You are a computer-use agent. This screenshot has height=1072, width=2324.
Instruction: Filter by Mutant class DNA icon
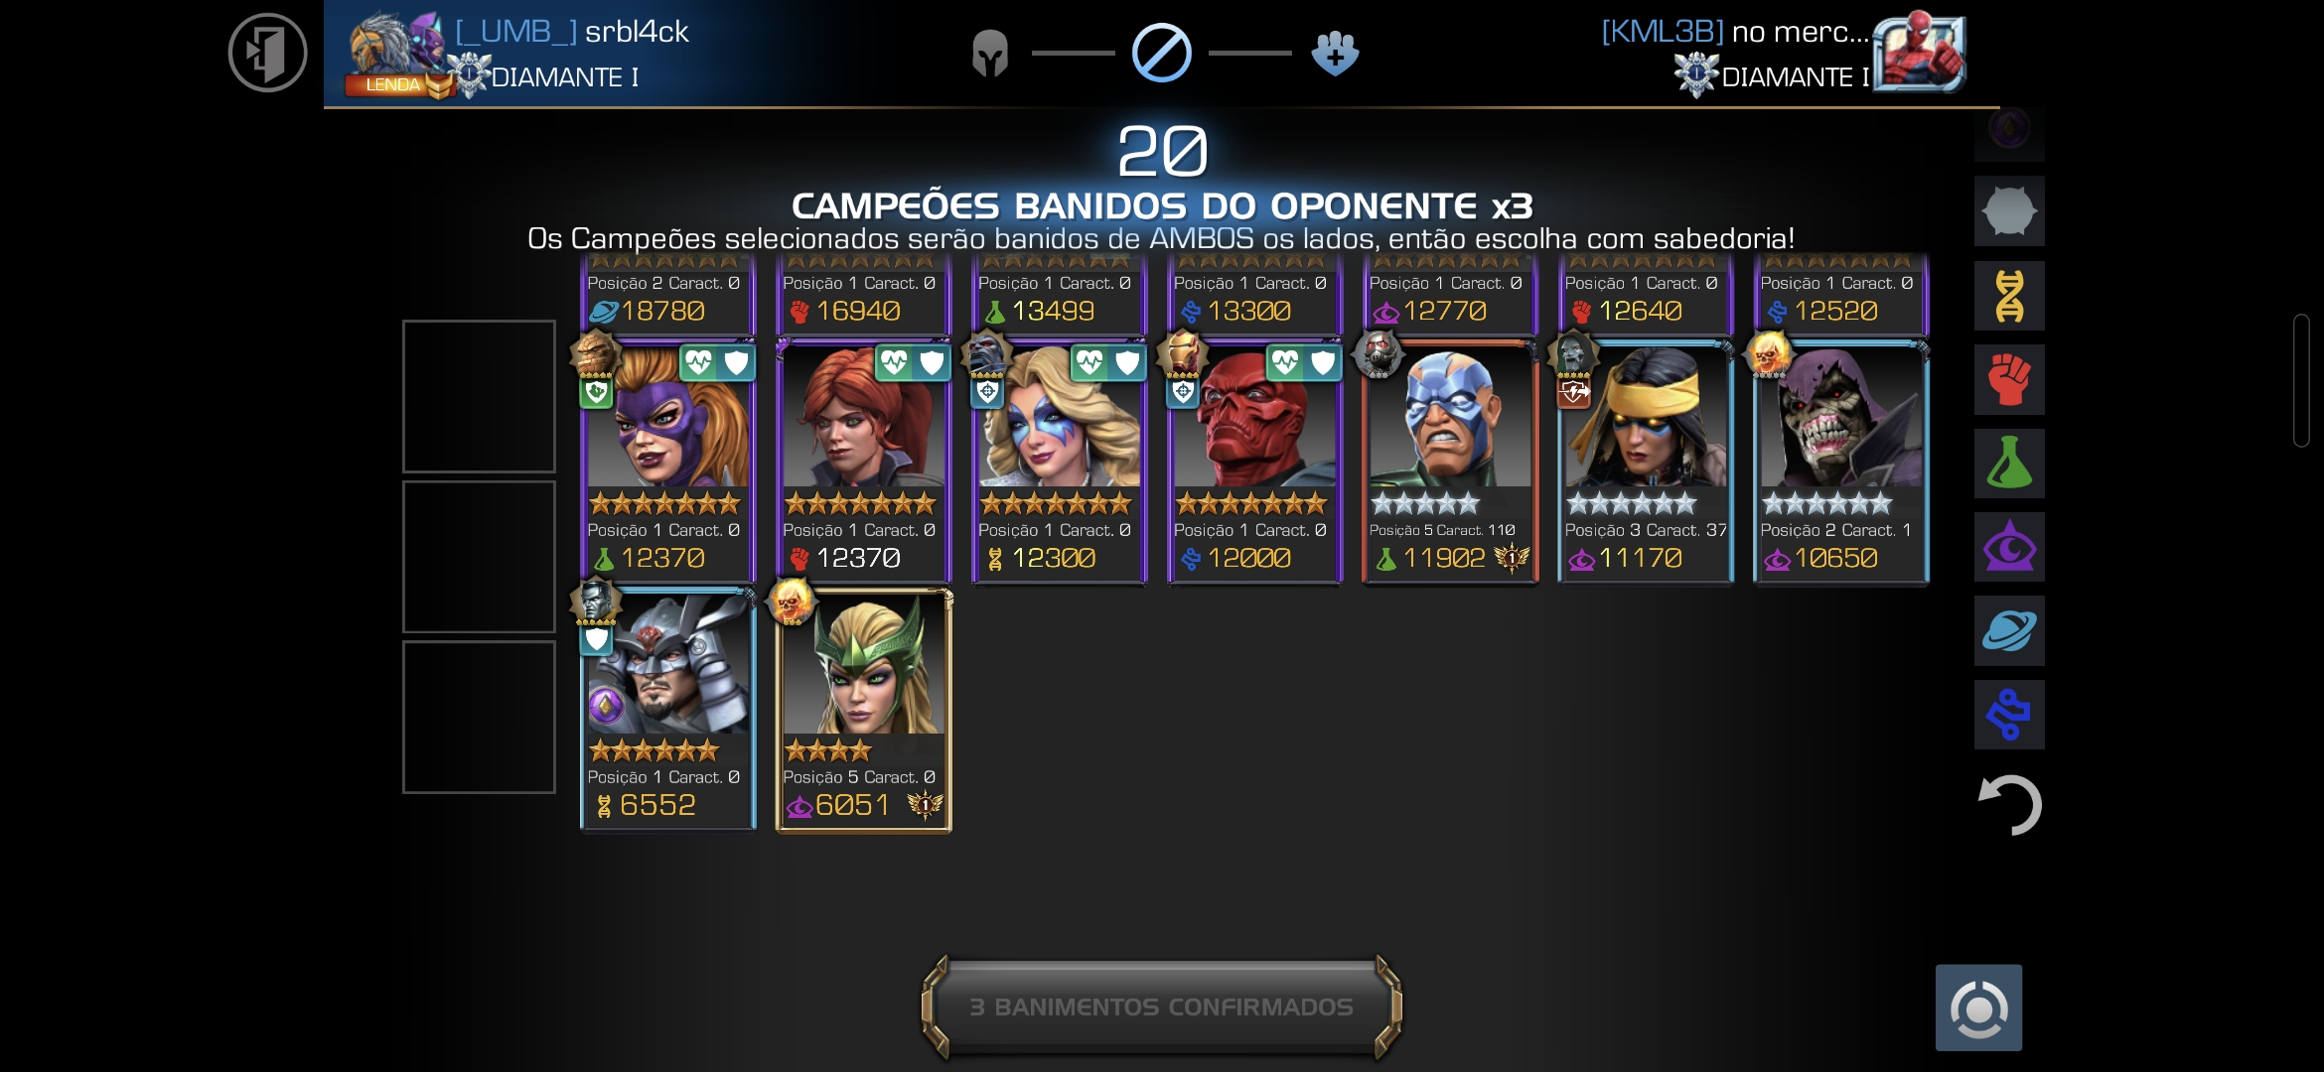point(2009,296)
